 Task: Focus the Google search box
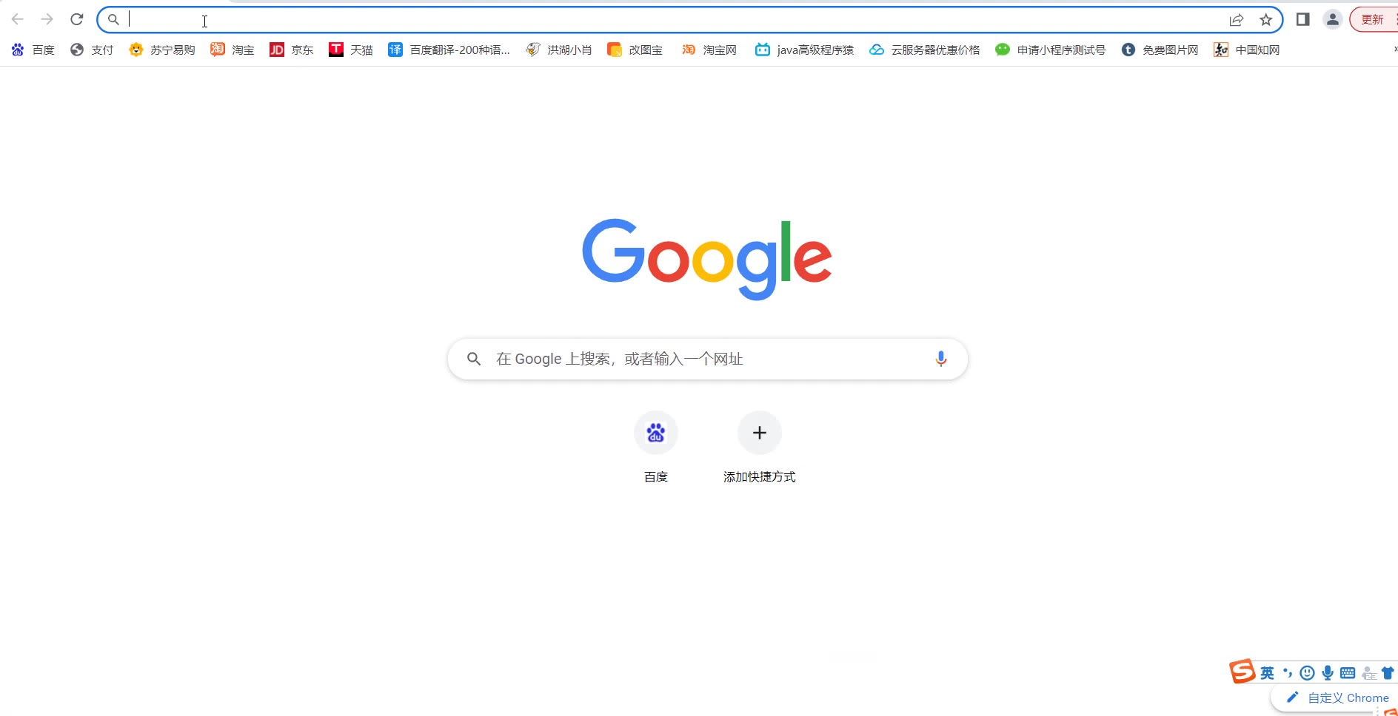click(708, 359)
